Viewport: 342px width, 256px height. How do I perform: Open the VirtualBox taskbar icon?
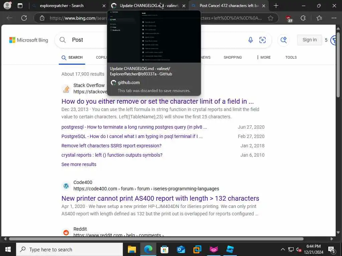coord(197,249)
